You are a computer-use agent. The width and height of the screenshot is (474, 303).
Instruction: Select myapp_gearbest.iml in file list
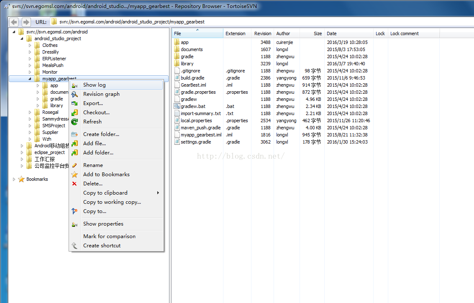click(x=201, y=135)
